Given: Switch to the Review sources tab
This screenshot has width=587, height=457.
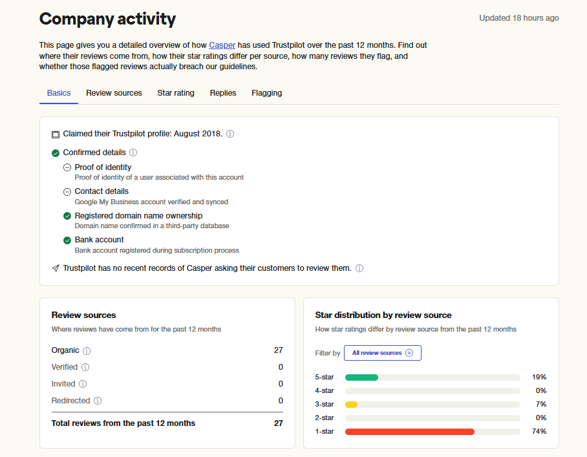Looking at the screenshot, I should coord(114,93).
